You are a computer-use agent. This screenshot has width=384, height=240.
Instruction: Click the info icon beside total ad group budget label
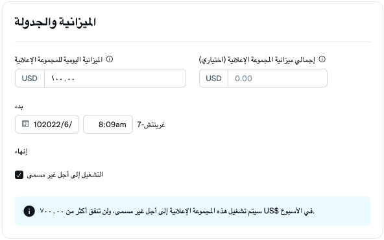pyautogui.click(x=322, y=59)
